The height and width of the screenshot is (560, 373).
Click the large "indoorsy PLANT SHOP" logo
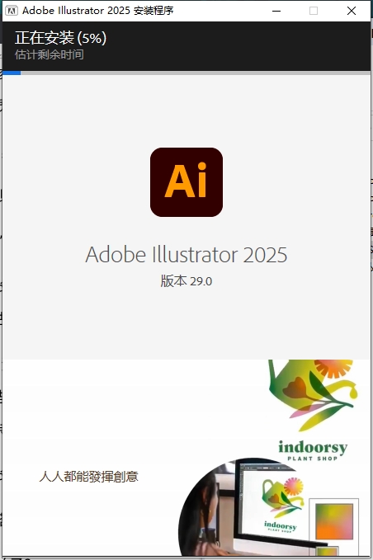coord(313,450)
